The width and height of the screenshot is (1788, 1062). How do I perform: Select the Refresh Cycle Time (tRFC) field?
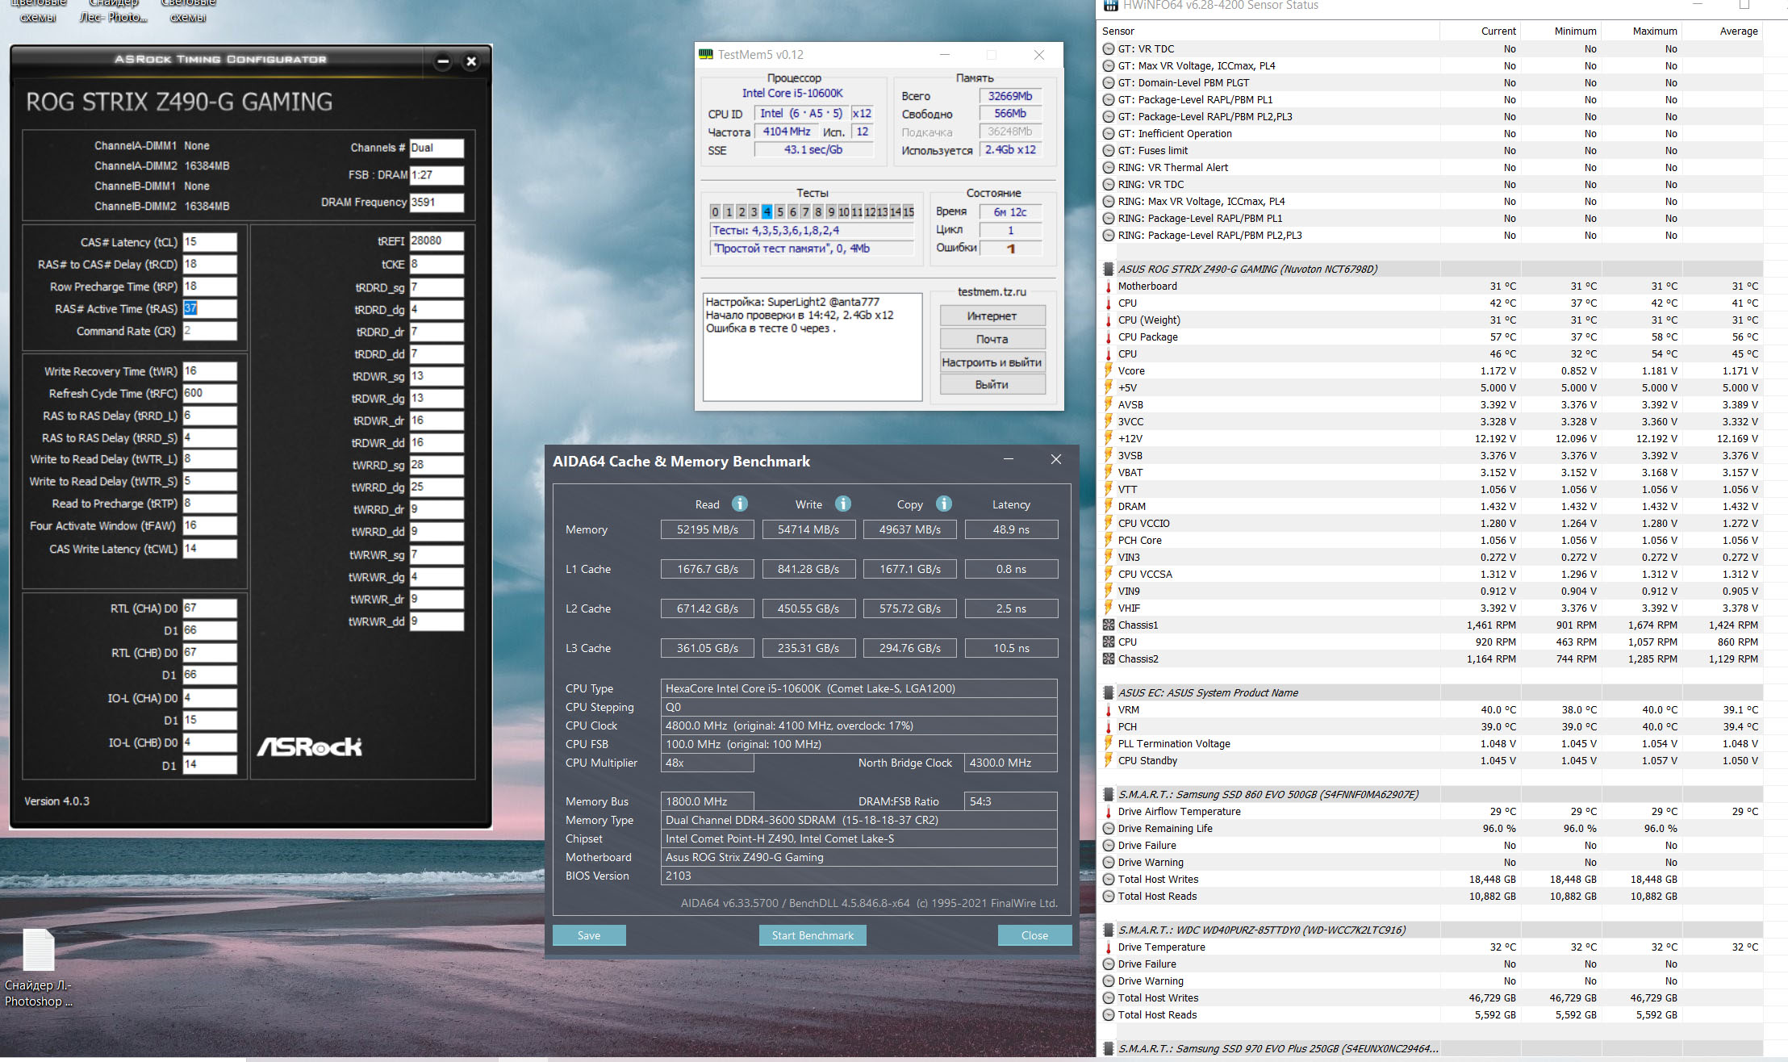tap(209, 393)
